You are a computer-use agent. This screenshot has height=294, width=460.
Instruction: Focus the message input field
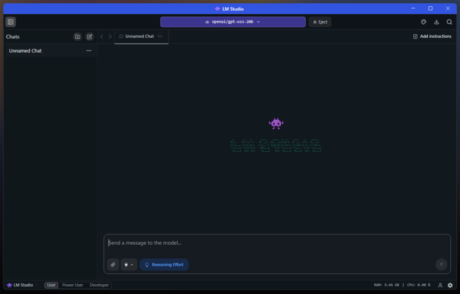(x=276, y=243)
